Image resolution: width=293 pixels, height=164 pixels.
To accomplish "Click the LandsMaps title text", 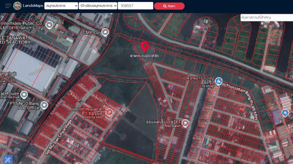I will click(33, 6).
